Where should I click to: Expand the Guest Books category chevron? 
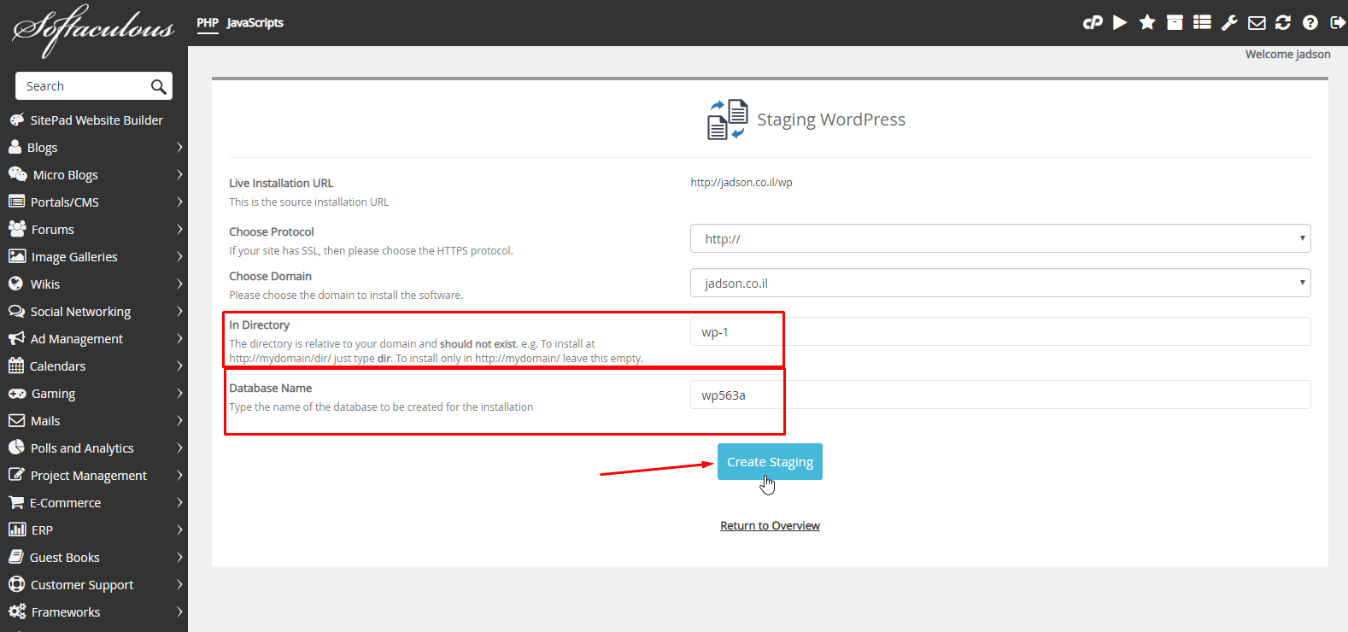179,557
